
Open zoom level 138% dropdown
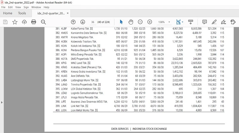[169, 22]
